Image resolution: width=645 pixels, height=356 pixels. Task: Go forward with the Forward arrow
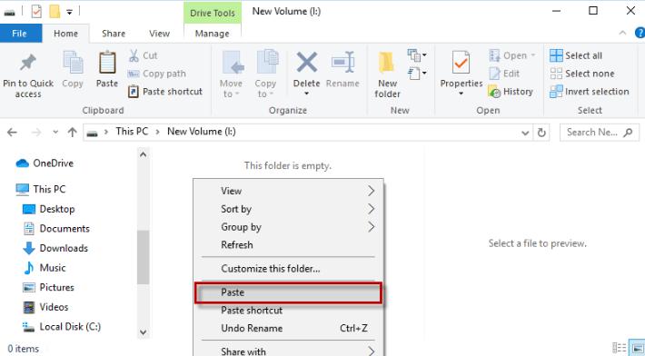point(36,132)
